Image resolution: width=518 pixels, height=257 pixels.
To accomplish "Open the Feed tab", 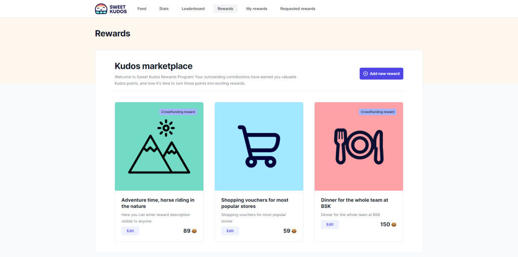I will click(x=142, y=9).
